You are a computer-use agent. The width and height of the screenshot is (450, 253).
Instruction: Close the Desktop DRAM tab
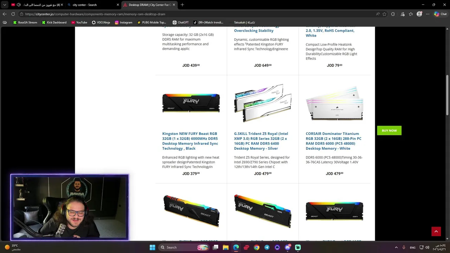point(174,5)
